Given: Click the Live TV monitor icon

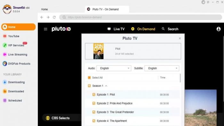Looking at the screenshot, I should point(109,29).
